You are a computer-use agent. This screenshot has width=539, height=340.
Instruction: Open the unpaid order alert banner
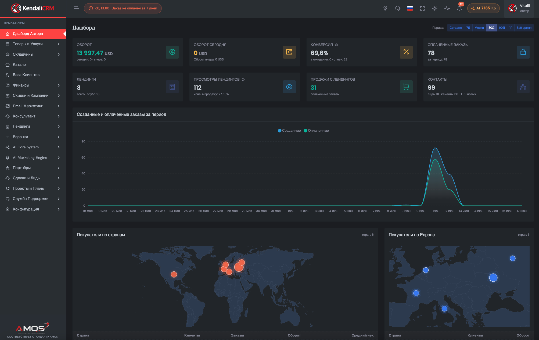(123, 8)
